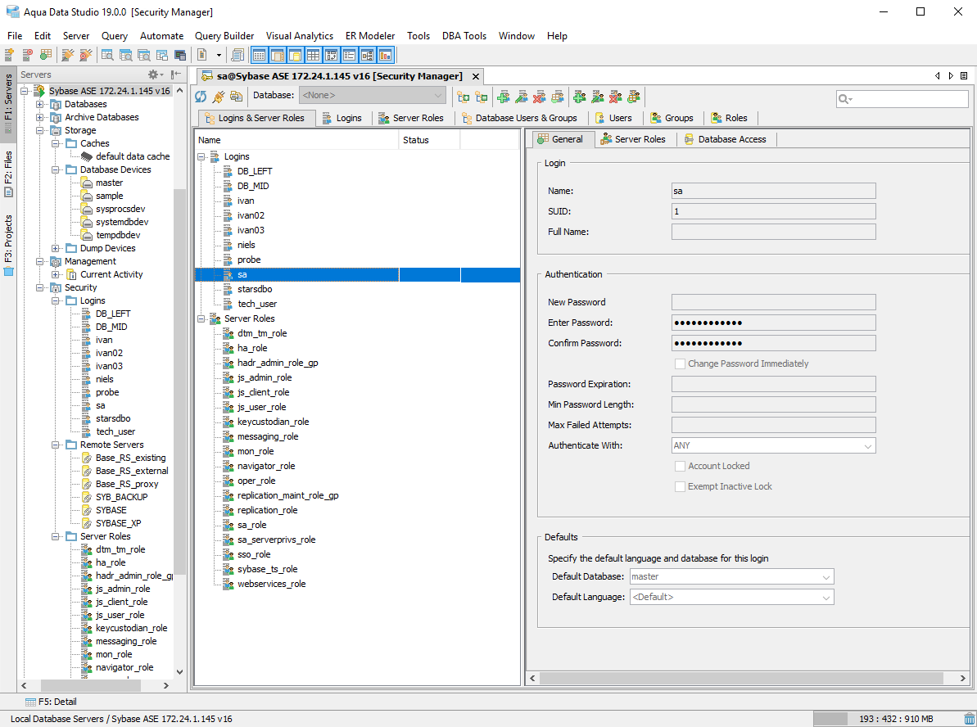Viewport: 977px width, 727px height.
Task: Click the Register Server icon with plus
Action: tap(9, 56)
